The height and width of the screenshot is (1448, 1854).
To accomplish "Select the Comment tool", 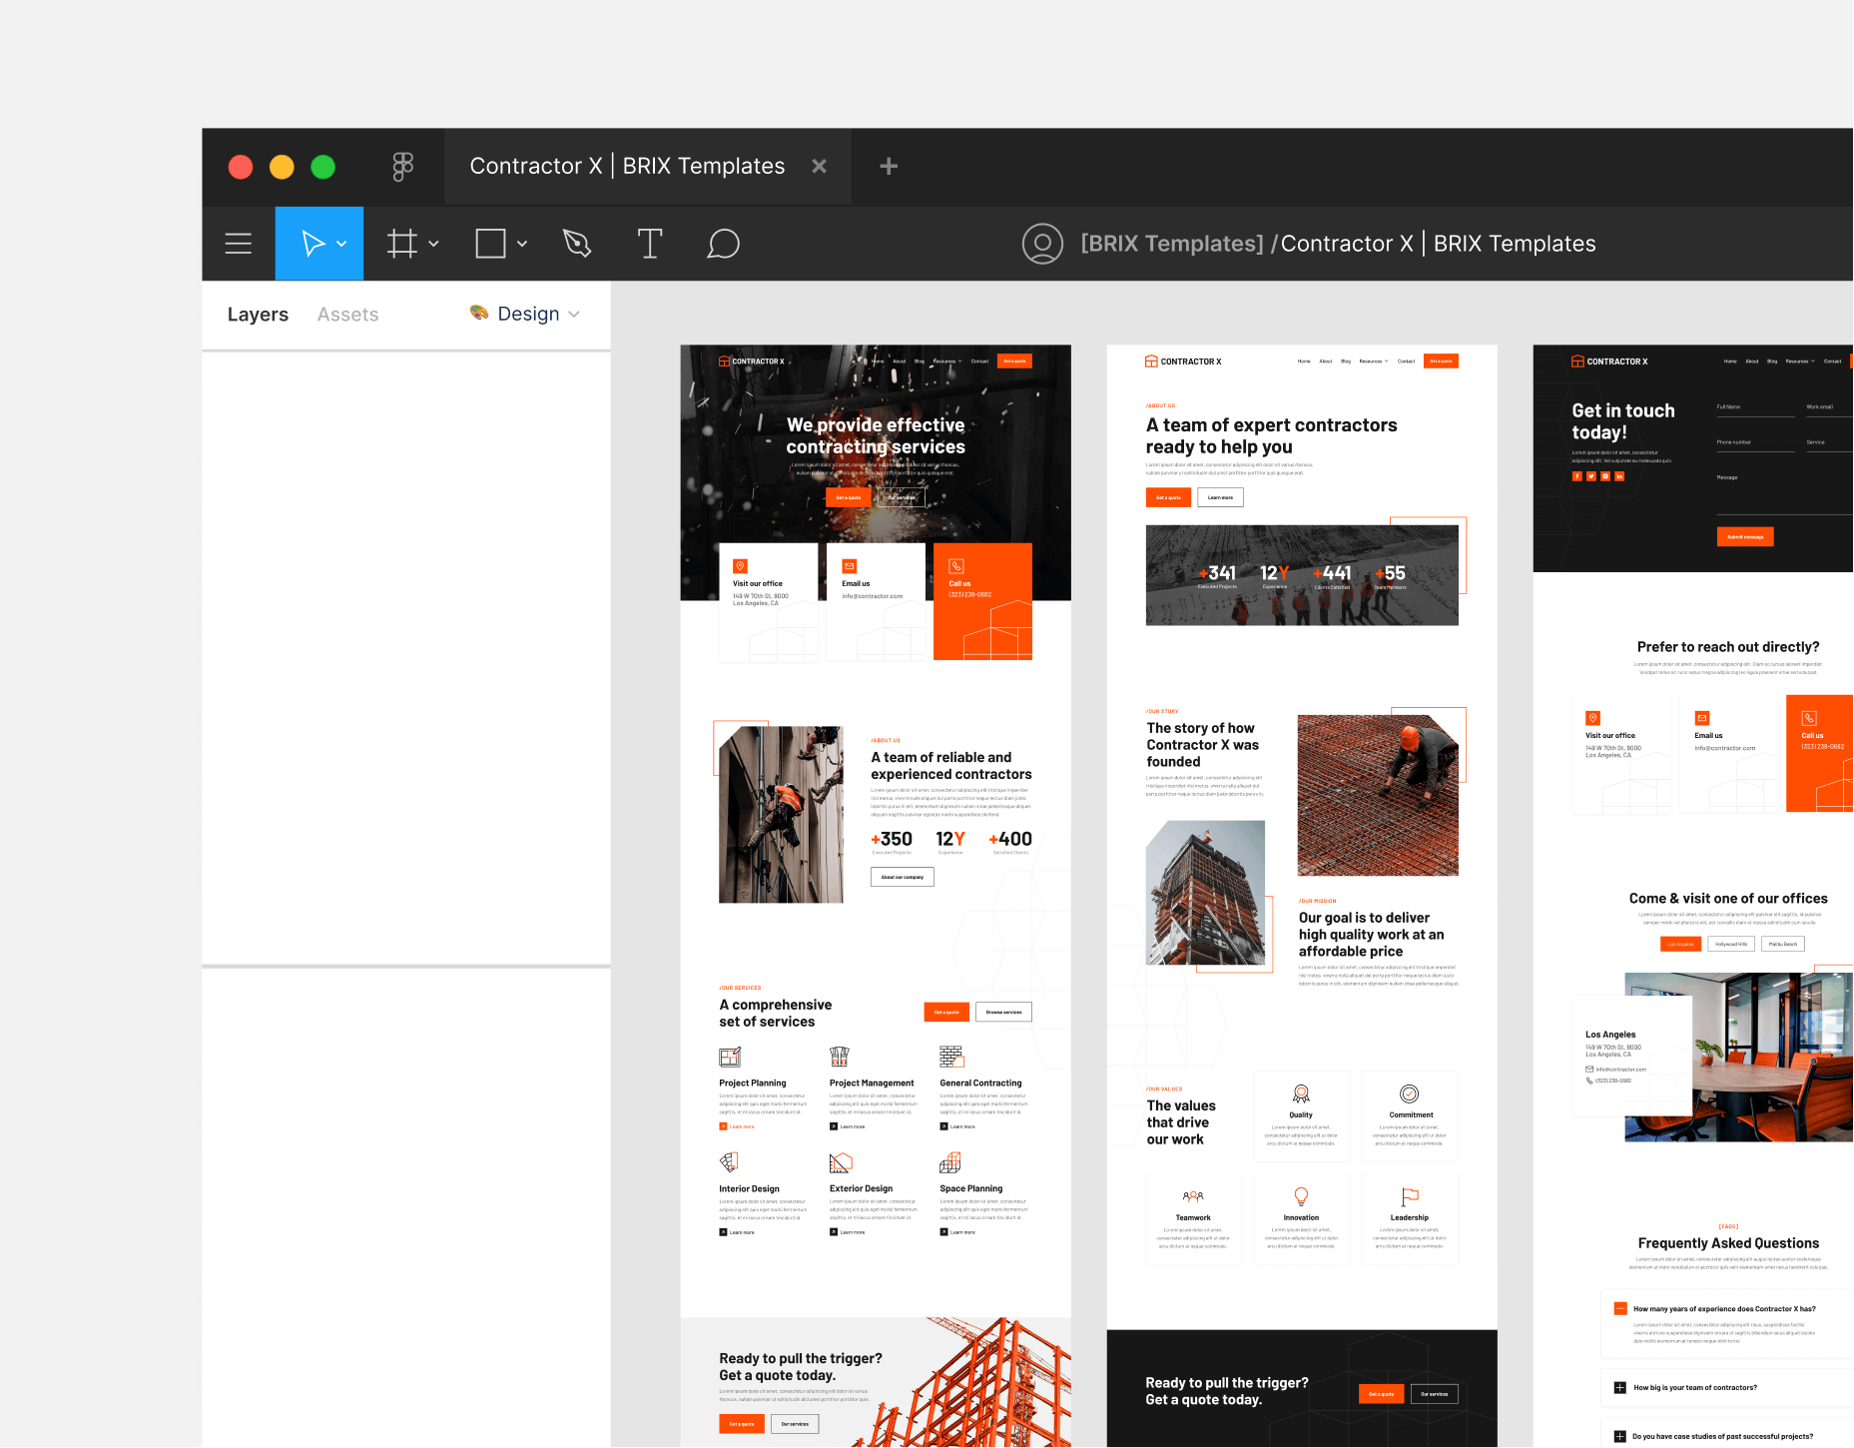I will click(x=723, y=244).
